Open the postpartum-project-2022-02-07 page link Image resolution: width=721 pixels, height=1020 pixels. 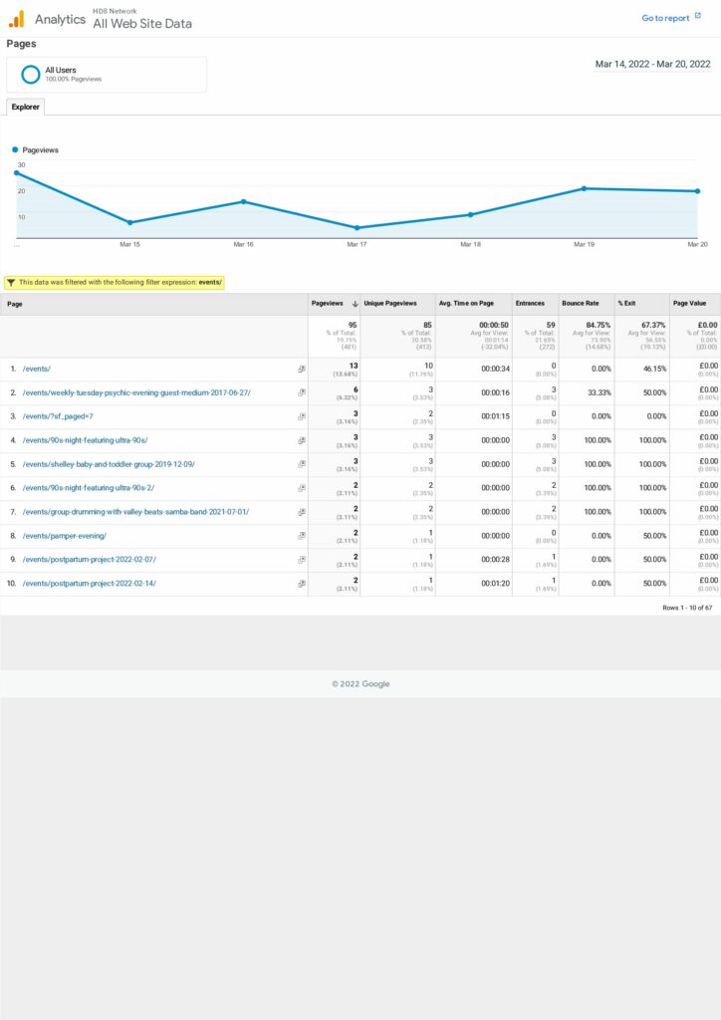(x=89, y=560)
